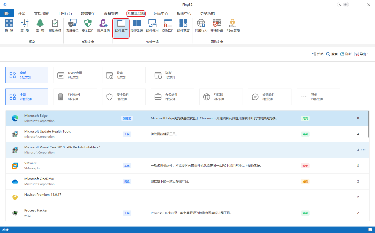Image resolution: width=375 pixels, height=233 pixels.
Task: Filter by 盗版 1款软件 card
Action: tap(172, 75)
